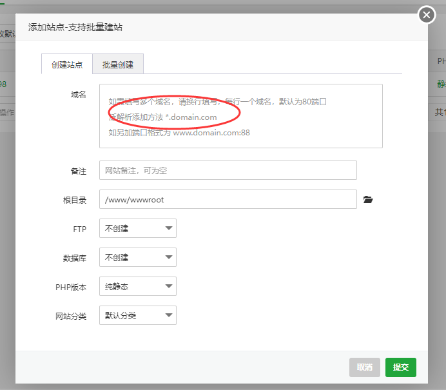The width and height of the screenshot is (446, 390).
Task: Click into the 域名 text area
Action: [x=240, y=116]
